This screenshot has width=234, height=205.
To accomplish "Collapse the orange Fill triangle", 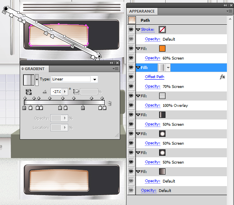I will click(138, 48).
